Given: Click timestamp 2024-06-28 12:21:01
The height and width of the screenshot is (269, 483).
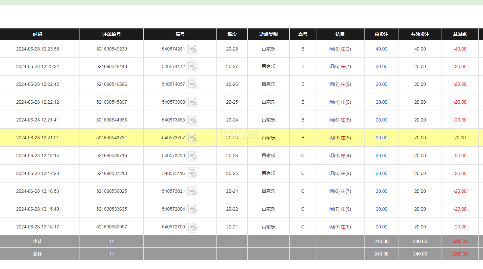Looking at the screenshot, I should (x=38, y=138).
